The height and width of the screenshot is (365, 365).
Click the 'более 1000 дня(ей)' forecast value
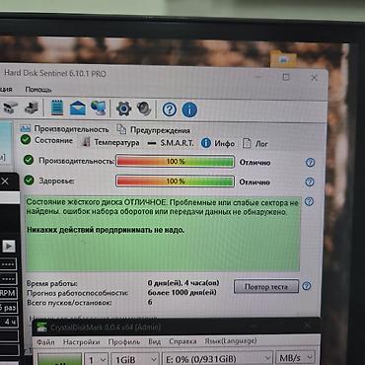click(x=182, y=292)
